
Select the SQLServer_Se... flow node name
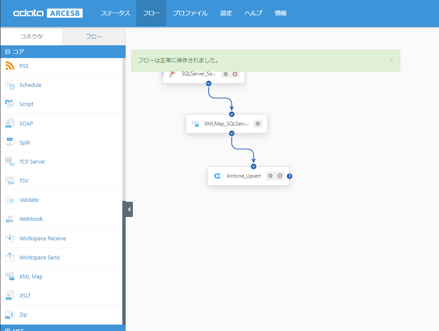click(199, 74)
